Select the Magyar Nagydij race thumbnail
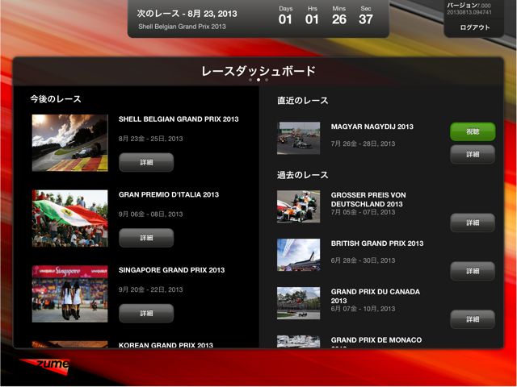 pyautogui.click(x=298, y=138)
